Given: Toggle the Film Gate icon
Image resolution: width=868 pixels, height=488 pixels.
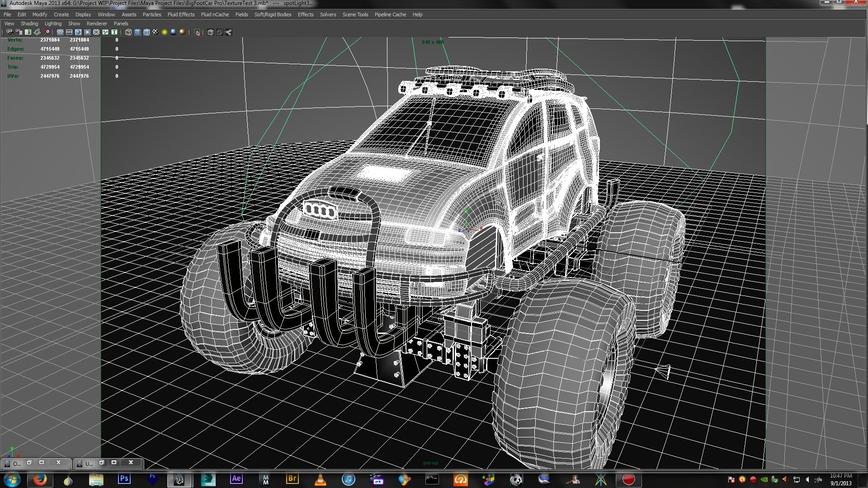Looking at the screenshot, I should tap(69, 32).
